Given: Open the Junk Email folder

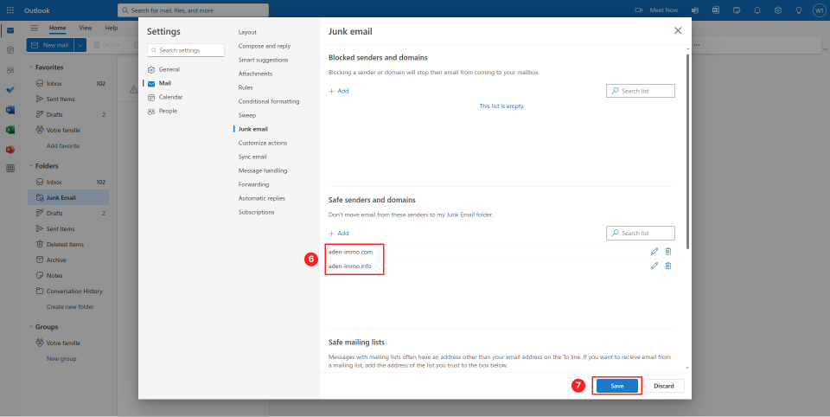Looking at the screenshot, I should (68, 197).
